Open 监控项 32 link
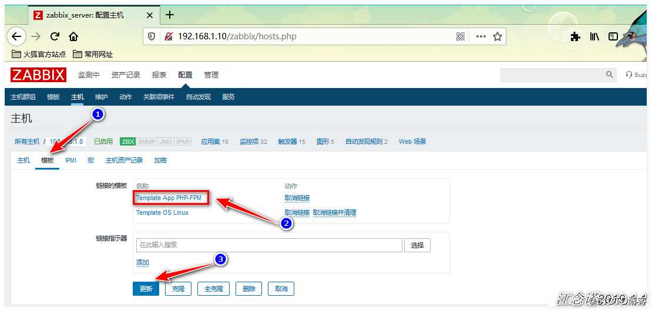The width and height of the screenshot is (652, 311). click(253, 141)
